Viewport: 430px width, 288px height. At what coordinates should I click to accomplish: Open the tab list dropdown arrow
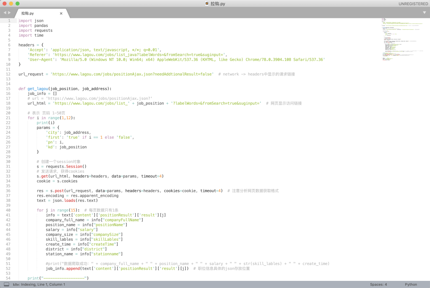point(424,13)
